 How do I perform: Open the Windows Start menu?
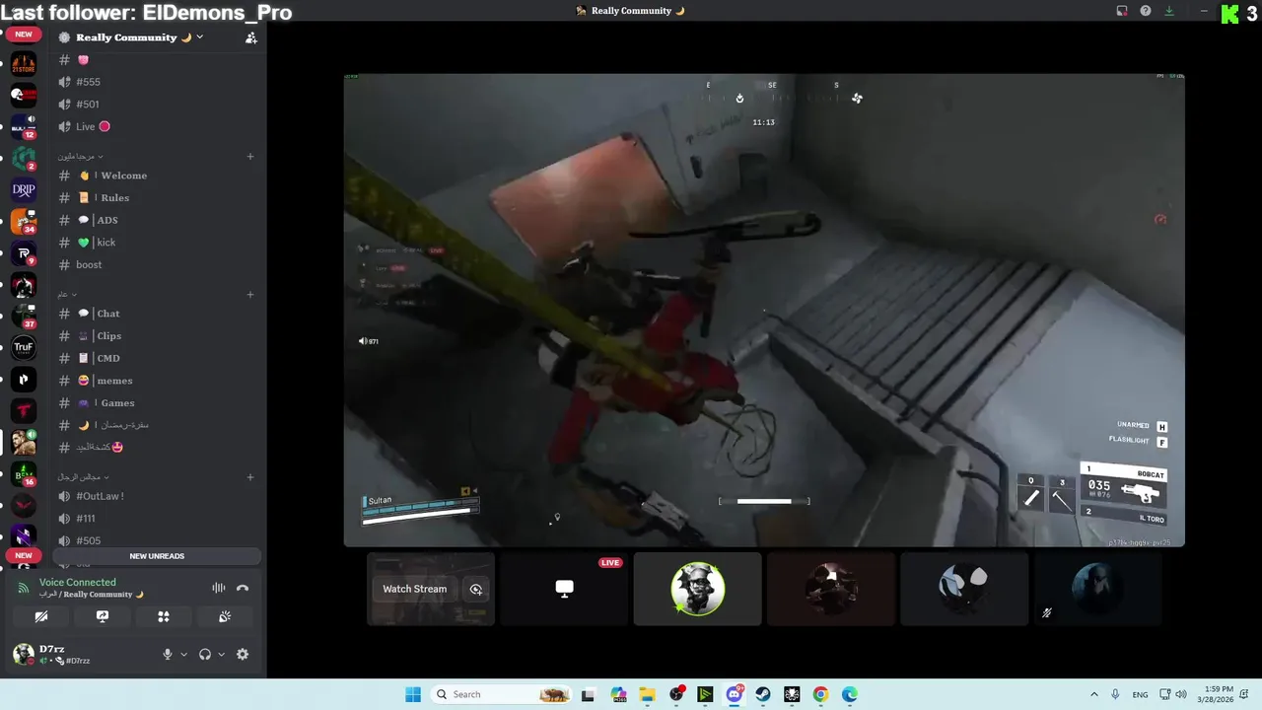pos(413,694)
